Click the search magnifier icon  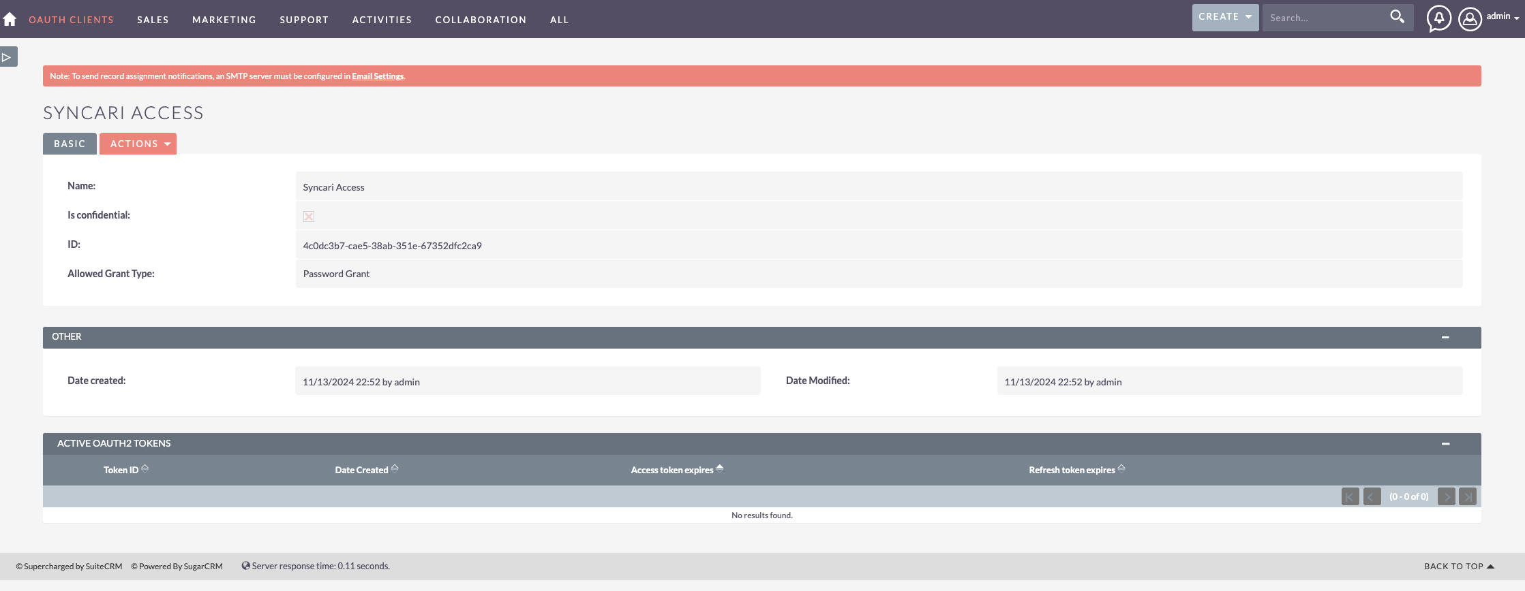[1397, 17]
